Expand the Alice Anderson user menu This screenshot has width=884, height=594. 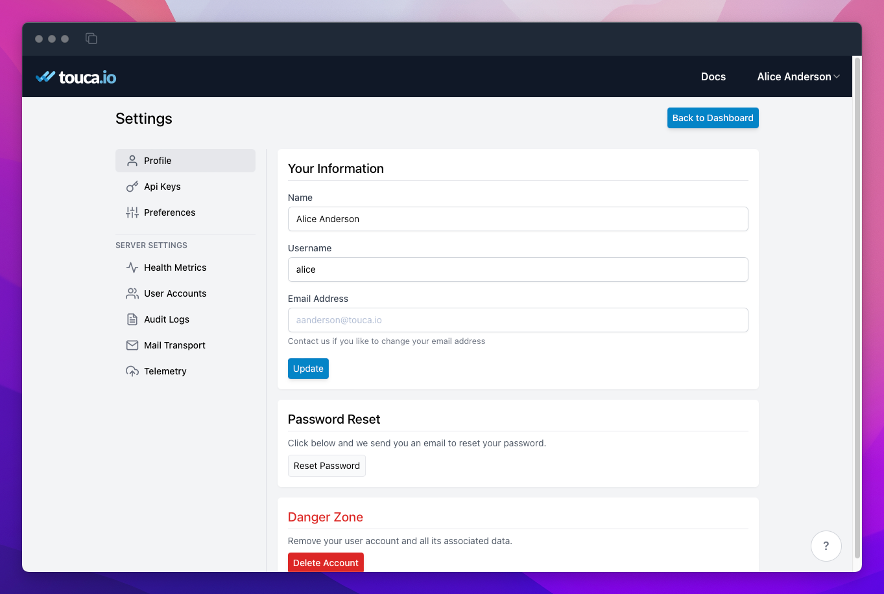click(x=798, y=76)
